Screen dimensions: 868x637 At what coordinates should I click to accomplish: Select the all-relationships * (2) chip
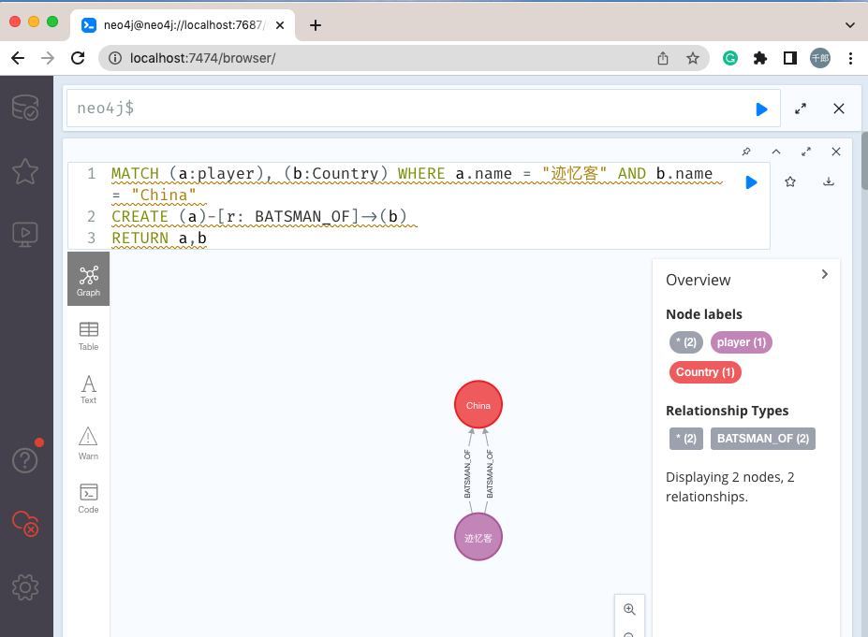[x=685, y=439]
